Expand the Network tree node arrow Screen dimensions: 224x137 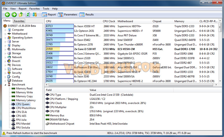point(5,57)
